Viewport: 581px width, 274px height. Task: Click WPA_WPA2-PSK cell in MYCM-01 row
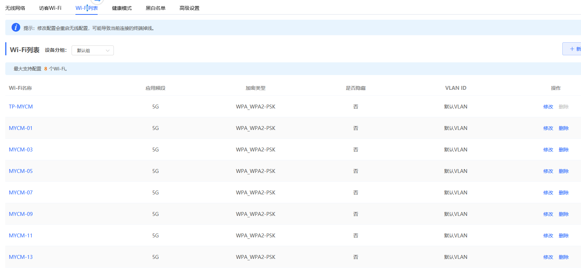click(256, 128)
